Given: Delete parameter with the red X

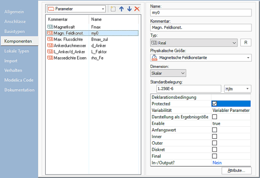Looking at the screenshot, I should (137, 9).
